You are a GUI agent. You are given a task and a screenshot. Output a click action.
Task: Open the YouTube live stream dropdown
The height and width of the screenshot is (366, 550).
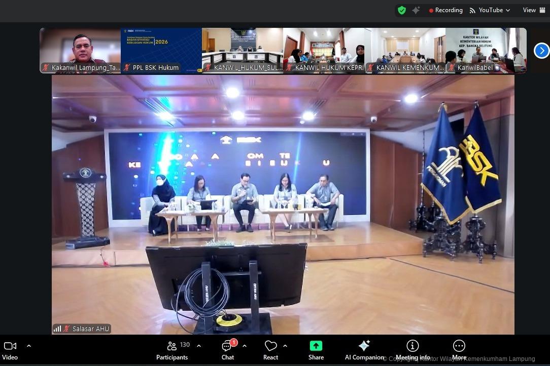pyautogui.click(x=490, y=10)
